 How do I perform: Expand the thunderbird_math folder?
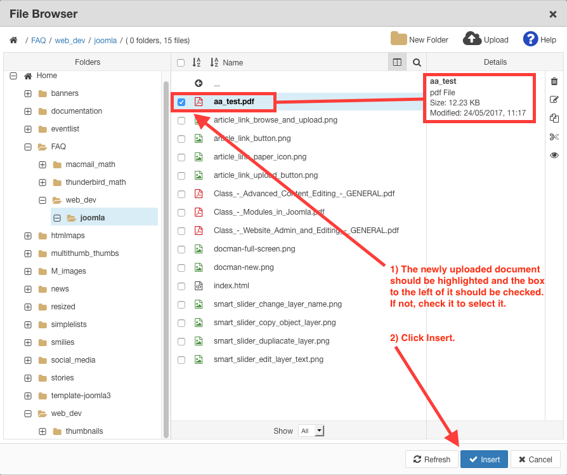pyautogui.click(x=42, y=182)
